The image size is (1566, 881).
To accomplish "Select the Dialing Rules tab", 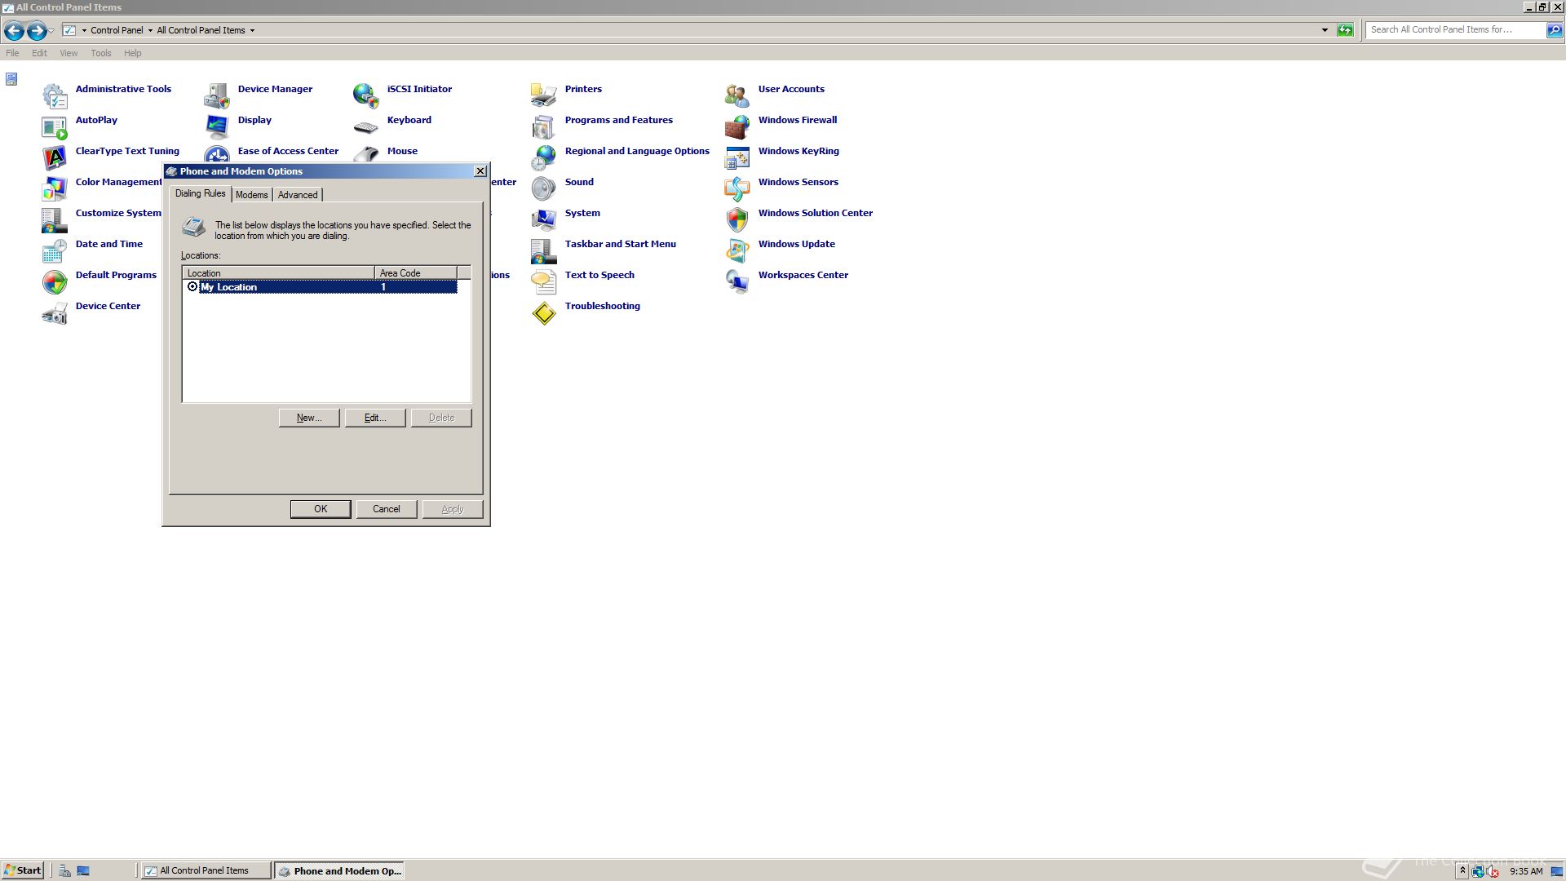I will [200, 193].
